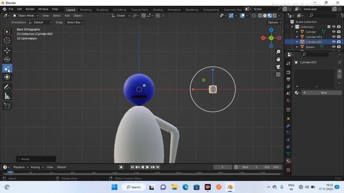This screenshot has width=344, height=193.
Task: Select the Move tool
Action: (x=7, y=50)
